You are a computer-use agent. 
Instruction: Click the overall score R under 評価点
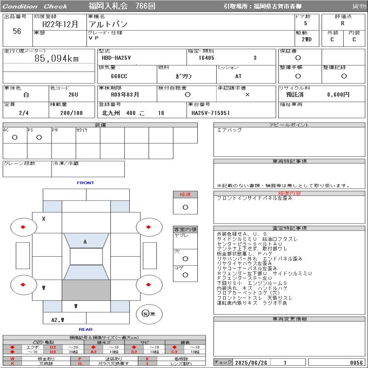[343, 23]
